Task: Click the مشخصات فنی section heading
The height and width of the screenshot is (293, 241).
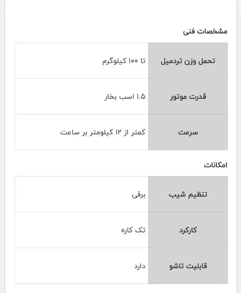Action: [205, 31]
